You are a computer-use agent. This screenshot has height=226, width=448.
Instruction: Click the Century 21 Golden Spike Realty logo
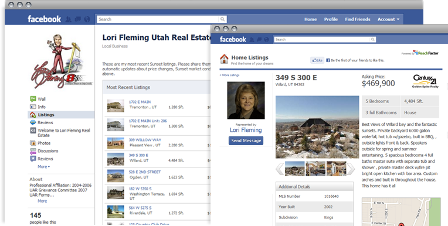point(425,81)
